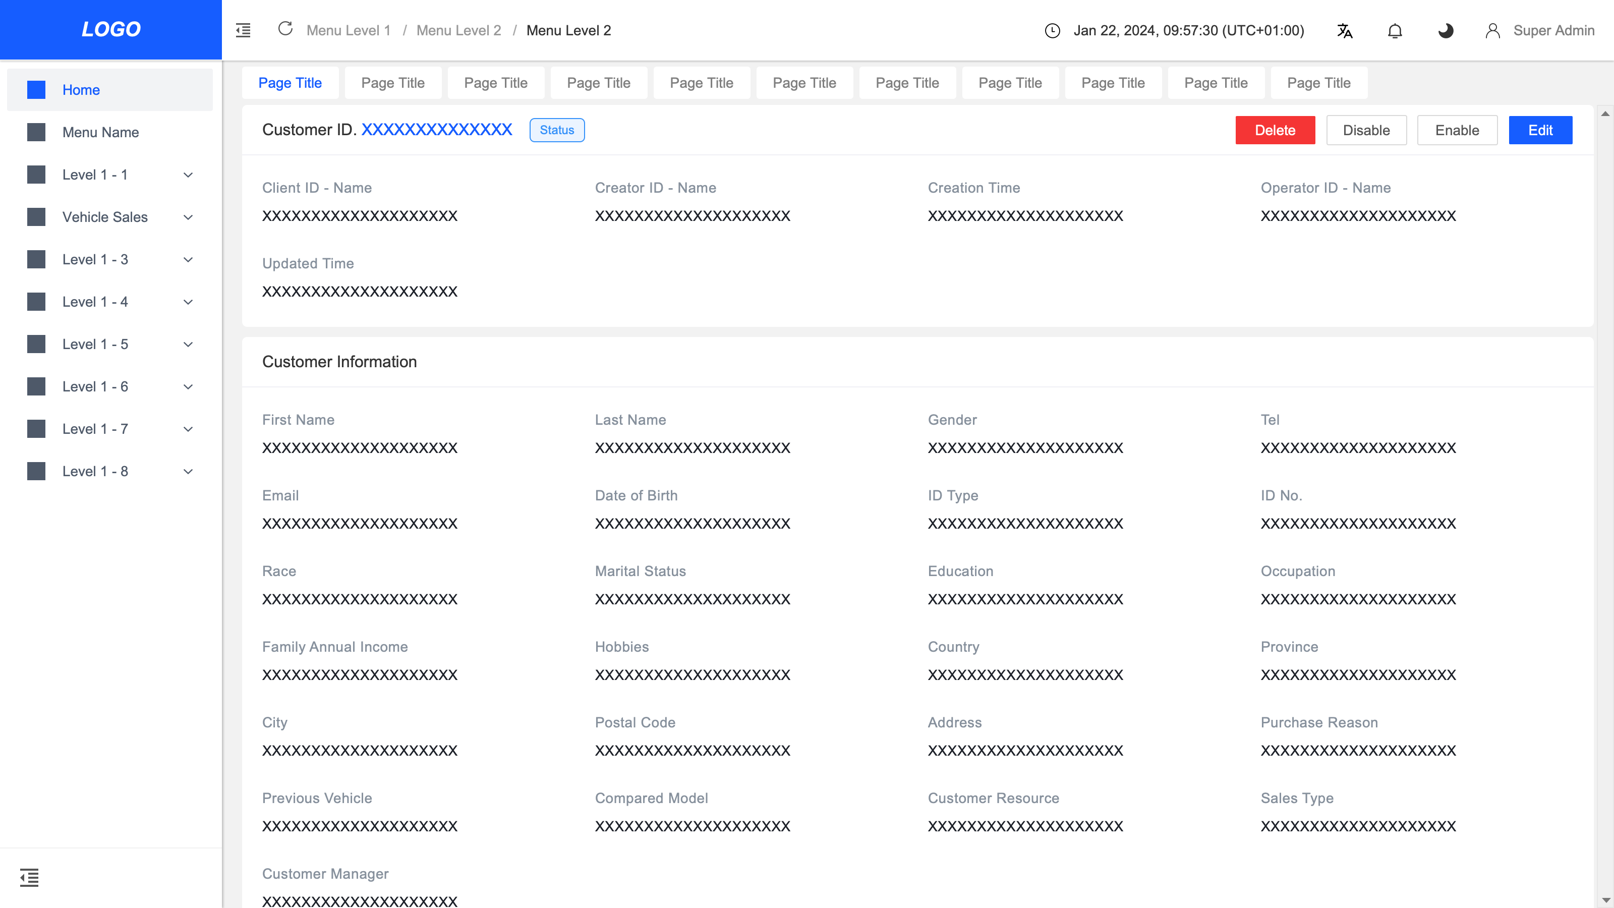Image resolution: width=1614 pixels, height=908 pixels.
Task: Click the date time text in header
Action: point(1189,30)
